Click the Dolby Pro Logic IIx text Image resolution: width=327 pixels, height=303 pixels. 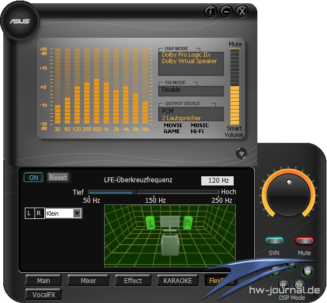[186, 54]
